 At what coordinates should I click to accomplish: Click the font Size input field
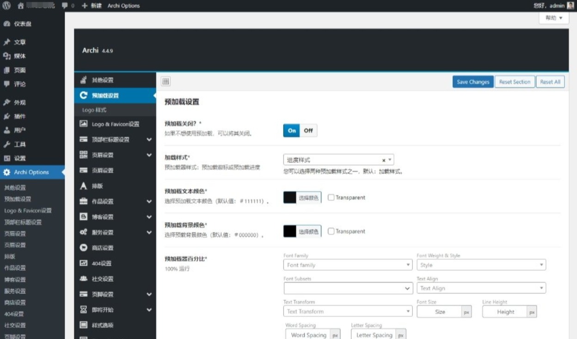tap(439, 312)
